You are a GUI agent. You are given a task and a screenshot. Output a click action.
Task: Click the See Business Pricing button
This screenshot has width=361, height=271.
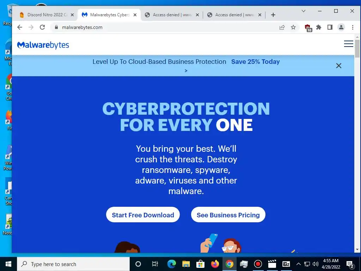[x=228, y=215]
